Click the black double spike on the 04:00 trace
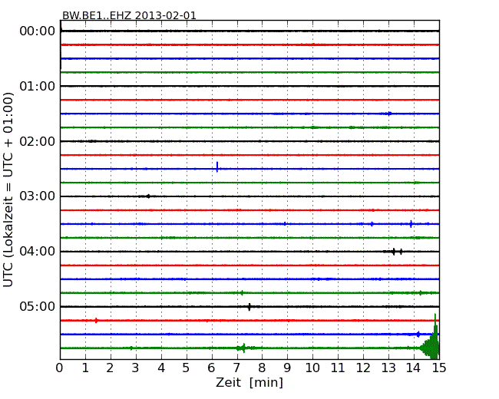This screenshot has height=399, width=499. [397, 252]
